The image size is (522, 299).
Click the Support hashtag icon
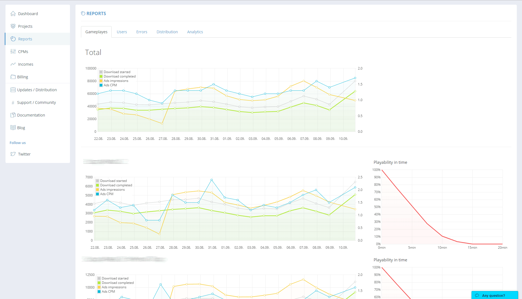(13, 103)
